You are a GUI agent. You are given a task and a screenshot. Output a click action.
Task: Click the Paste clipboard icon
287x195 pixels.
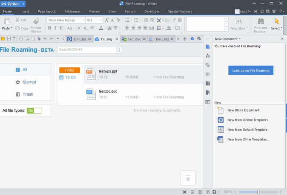tap(7, 21)
